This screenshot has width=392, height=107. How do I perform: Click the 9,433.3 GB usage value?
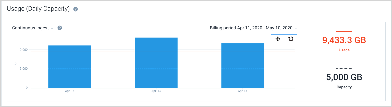coord(344,40)
